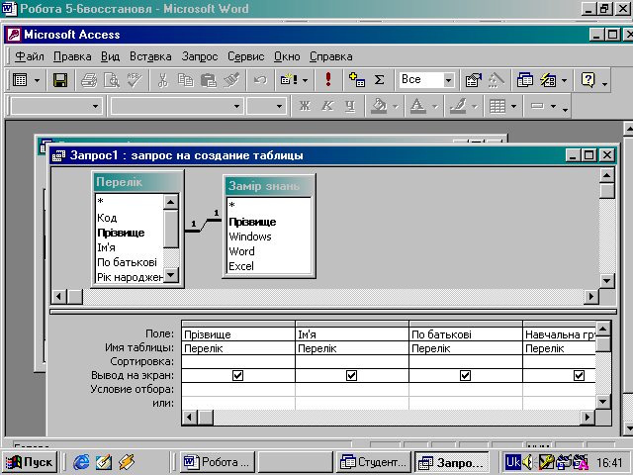
Task: Cut with the scissors icon
Action: click(162, 80)
